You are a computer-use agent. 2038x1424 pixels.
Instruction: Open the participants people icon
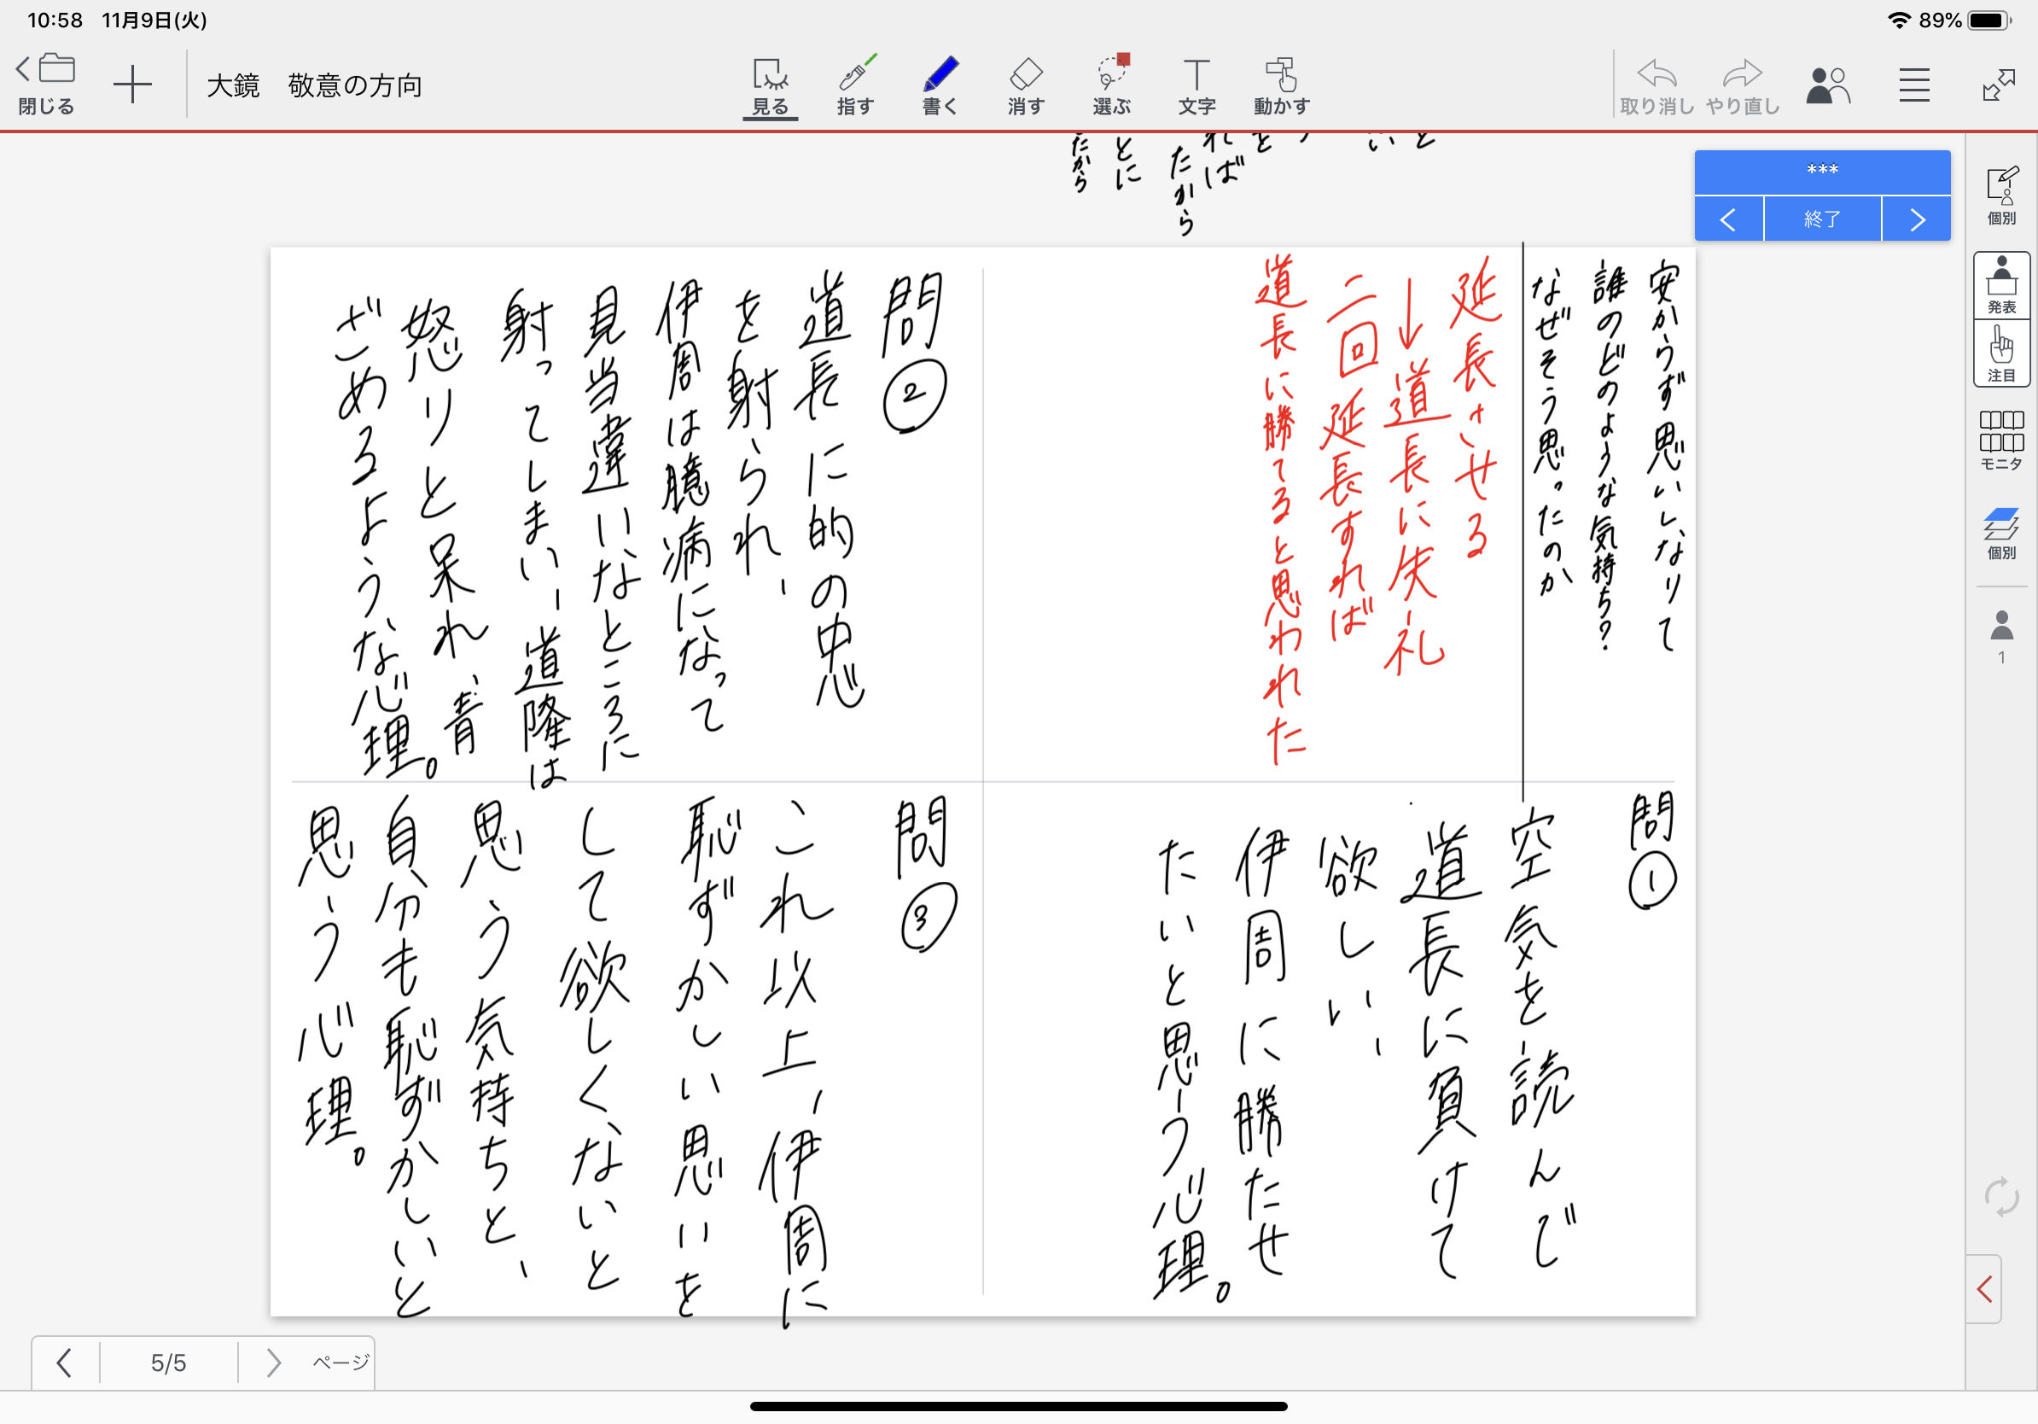(x=1828, y=86)
